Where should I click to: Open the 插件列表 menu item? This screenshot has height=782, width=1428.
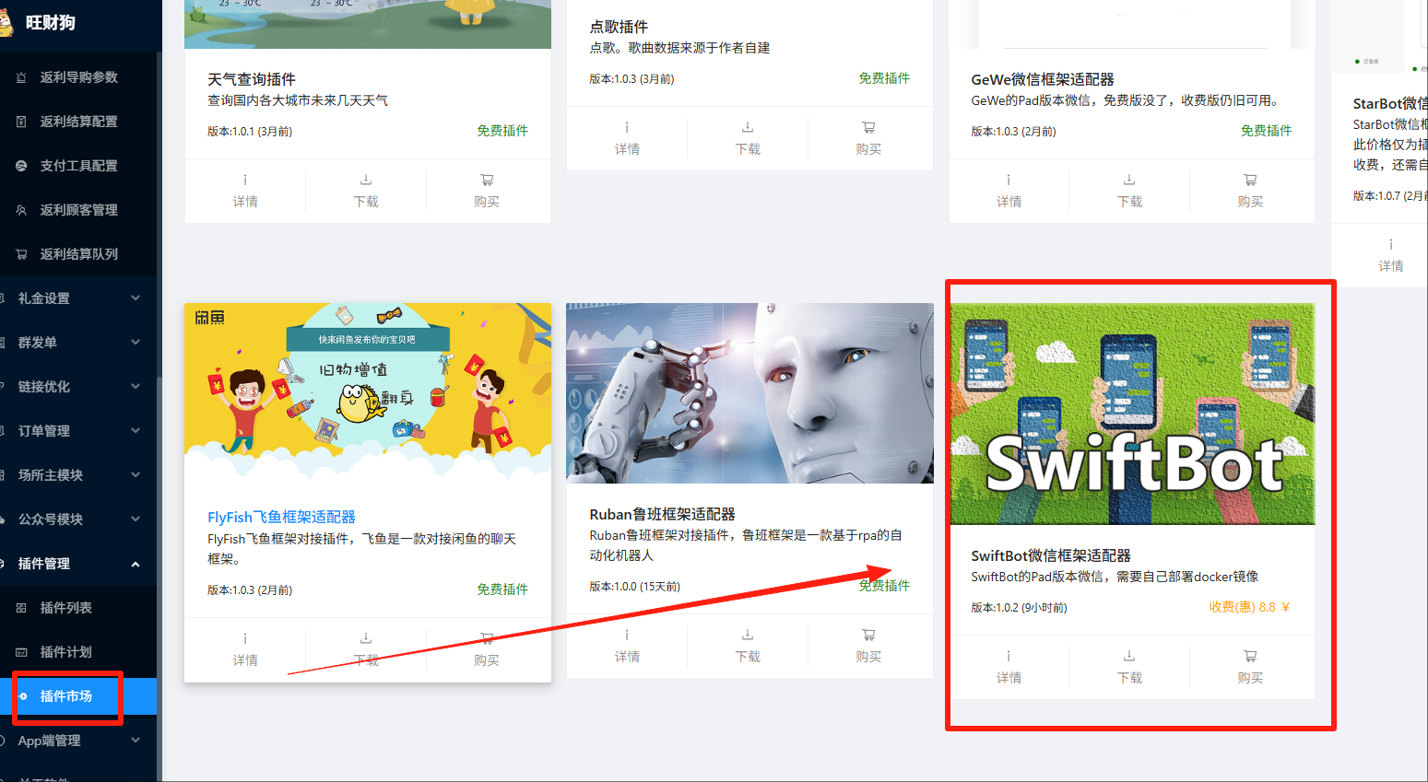pos(65,608)
